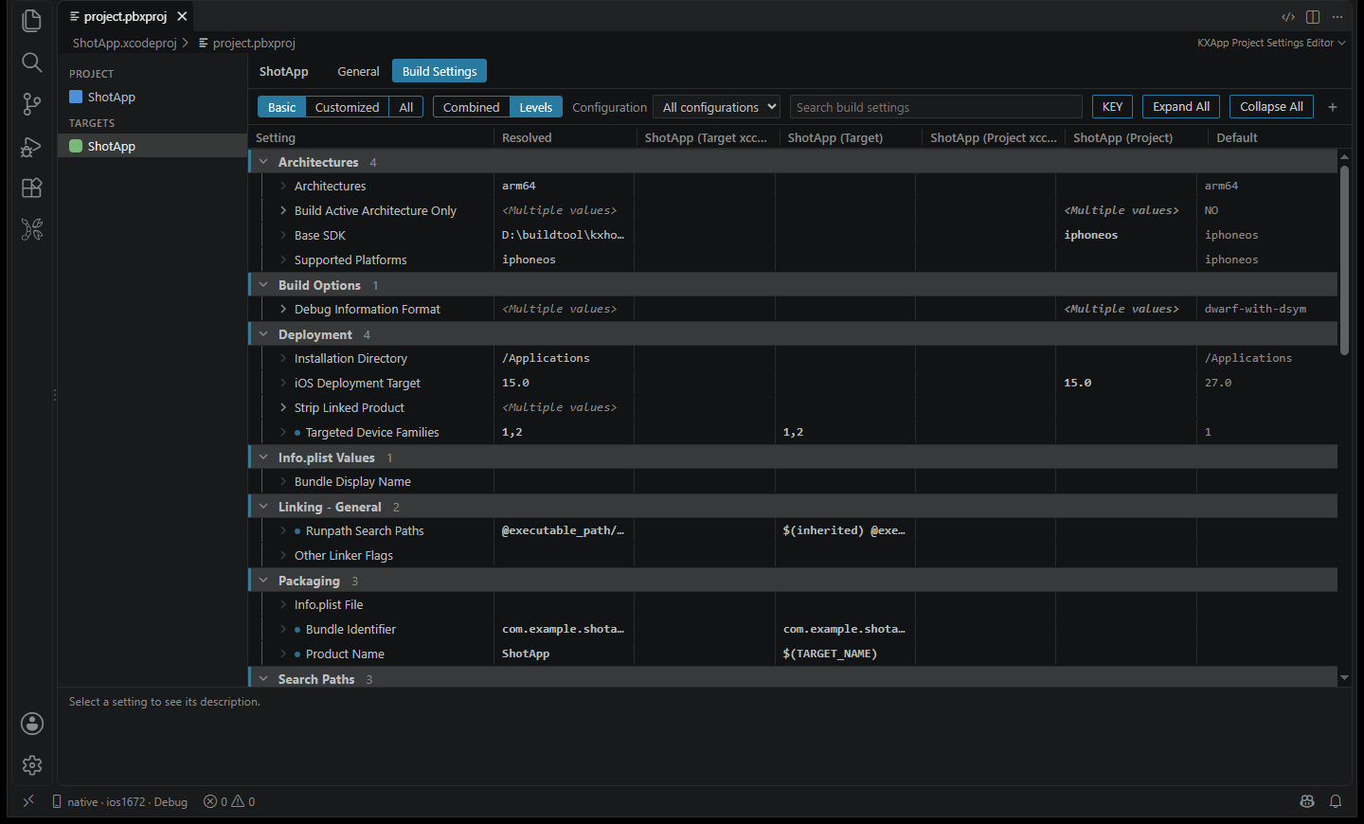Screen dimensions: 1364x824
Task: Collapse the Info.plist Values section
Action: click(263, 457)
